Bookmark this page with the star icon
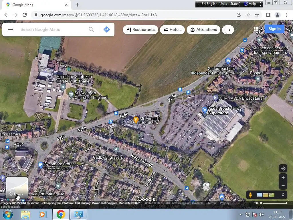This screenshot has width=293, height=220. (x=257, y=15)
